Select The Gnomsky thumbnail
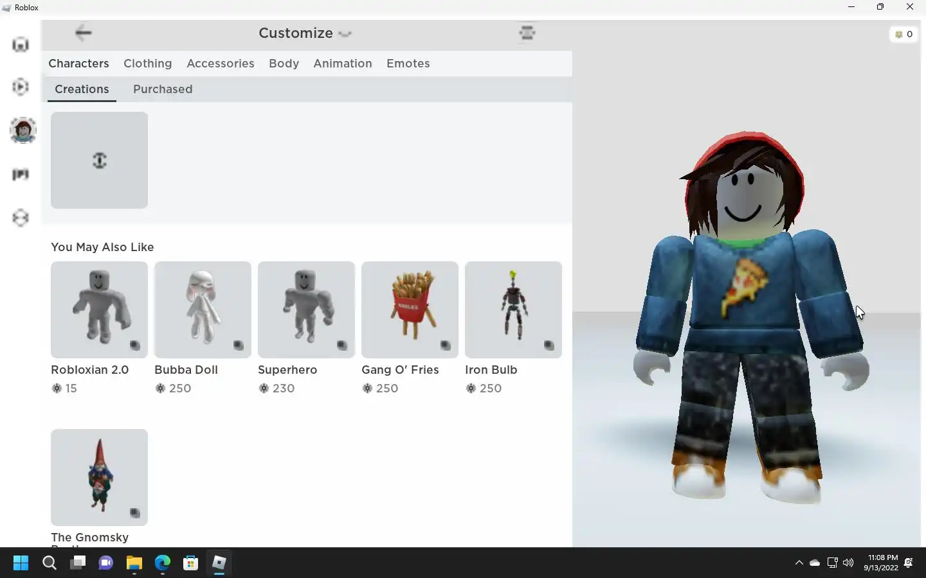Viewport: 926px width, 578px height. pos(99,477)
